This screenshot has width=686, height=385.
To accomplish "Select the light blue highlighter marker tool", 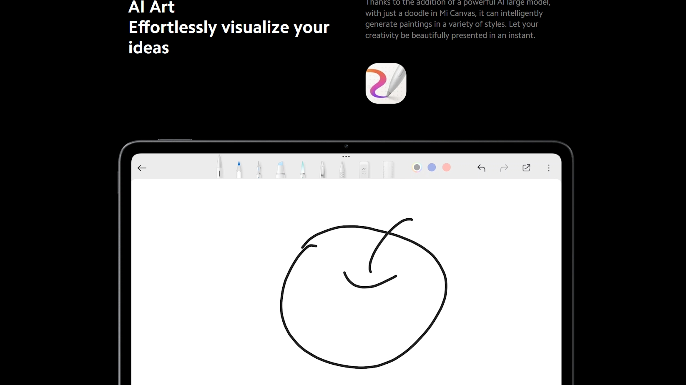I will [x=281, y=170].
